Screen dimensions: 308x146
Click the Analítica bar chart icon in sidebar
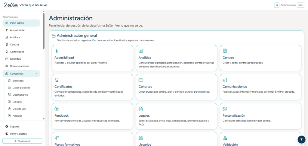[x=7, y=37]
